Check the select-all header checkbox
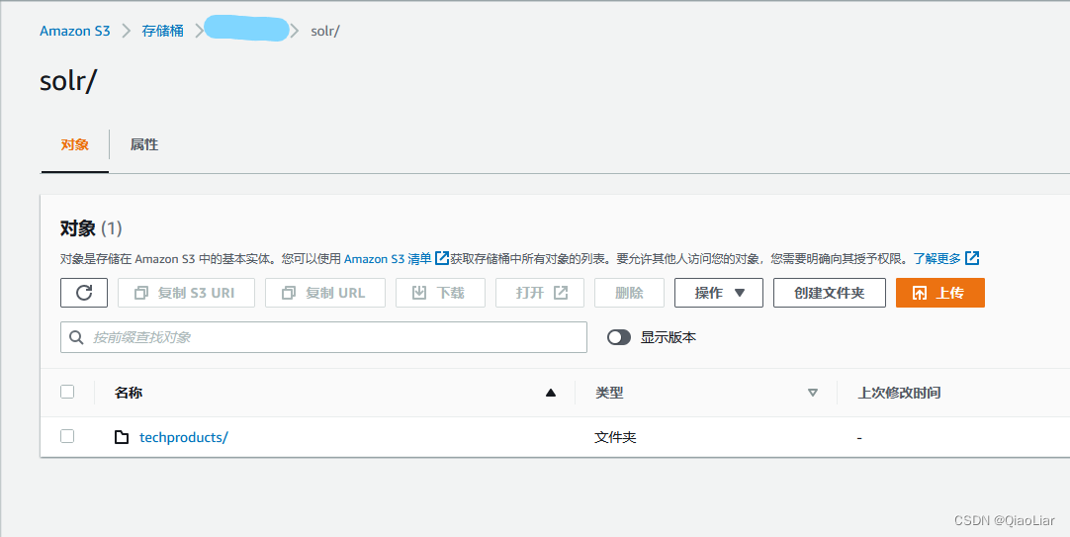This screenshot has width=1070, height=537. (x=67, y=392)
